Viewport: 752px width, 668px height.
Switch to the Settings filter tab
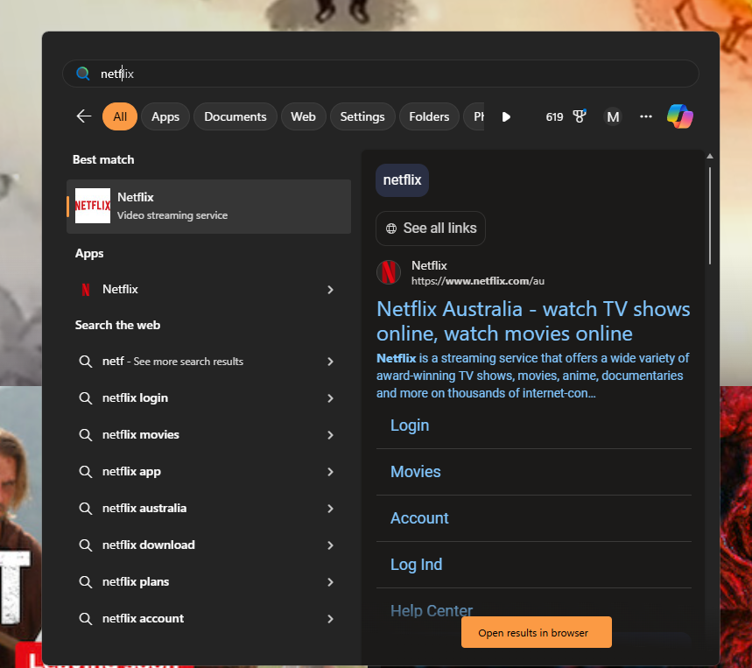362,116
